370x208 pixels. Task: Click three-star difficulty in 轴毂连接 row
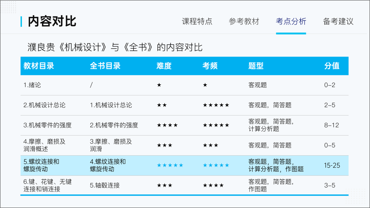point(165,185)
